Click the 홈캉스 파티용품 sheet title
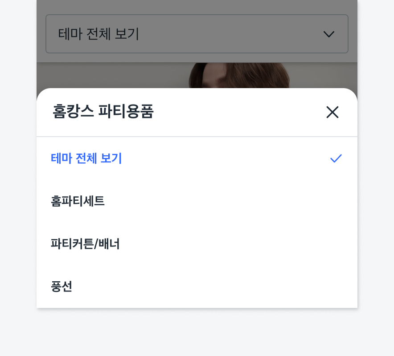394x356 pixels. [103, 112]
